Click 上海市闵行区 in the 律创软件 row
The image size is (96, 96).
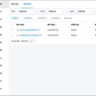[x=53, y=35]
